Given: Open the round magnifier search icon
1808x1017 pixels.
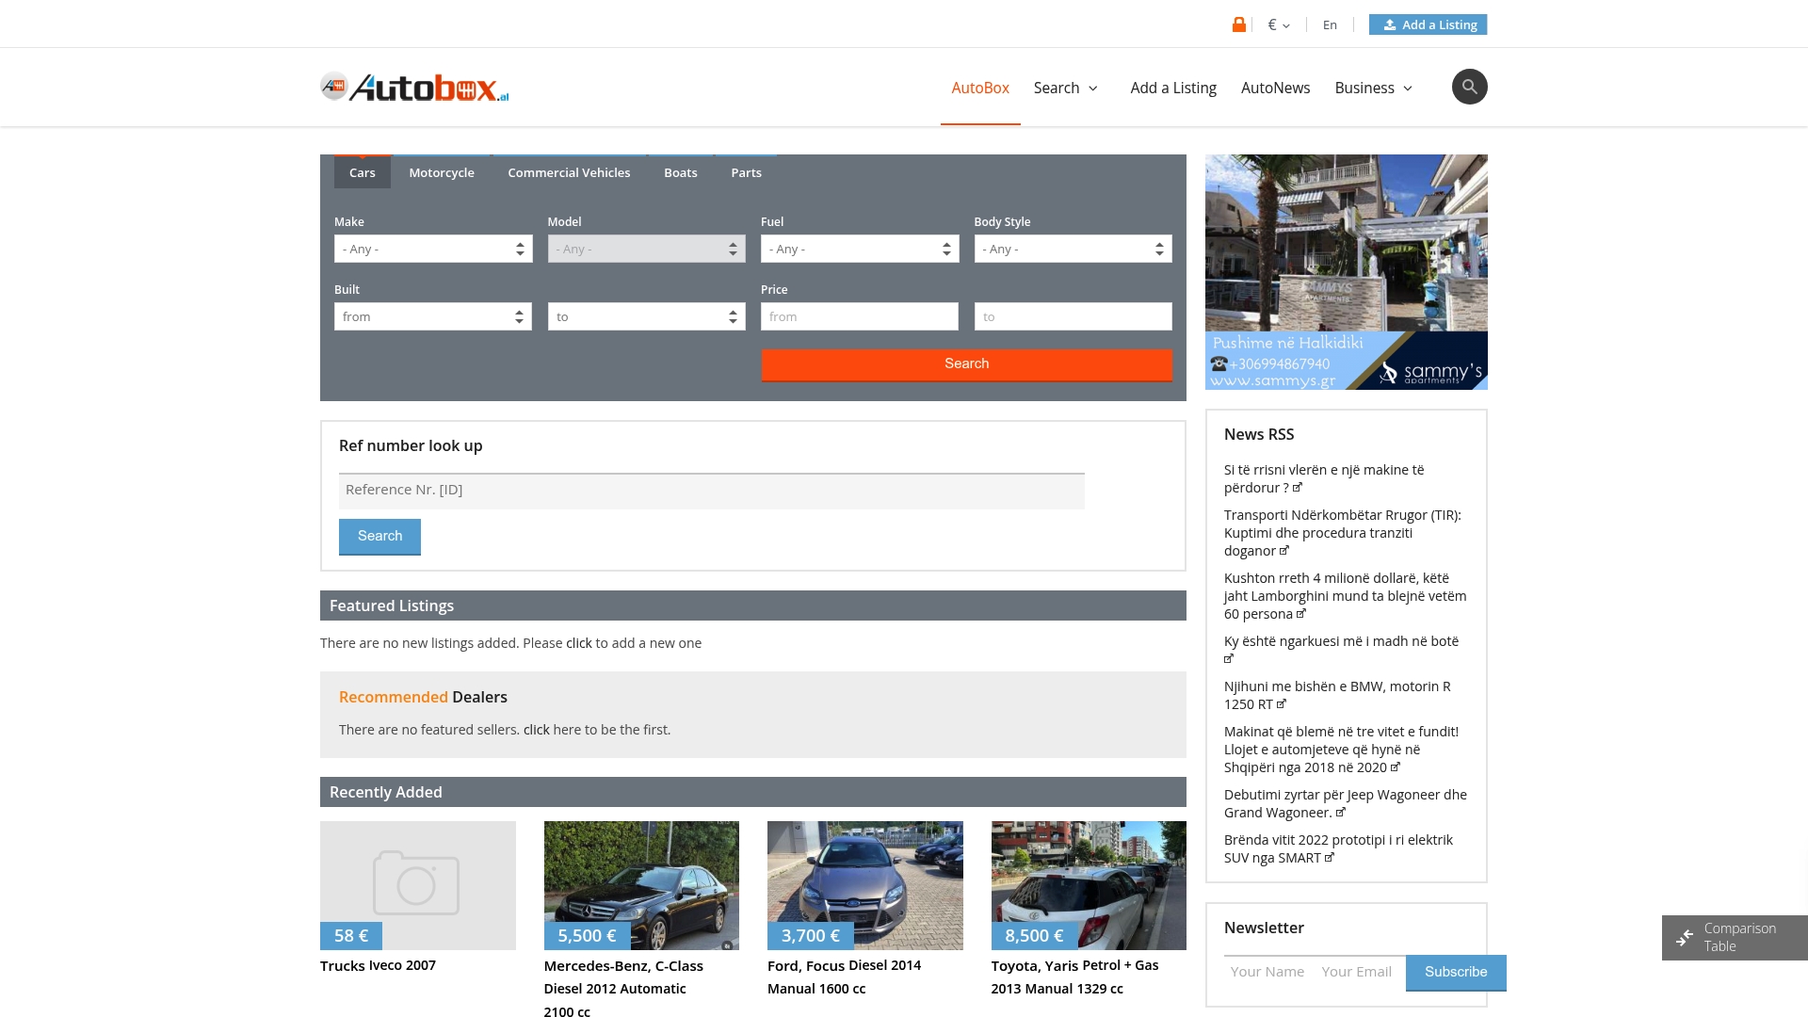Looking at the screenshot, I should 1469,87.
